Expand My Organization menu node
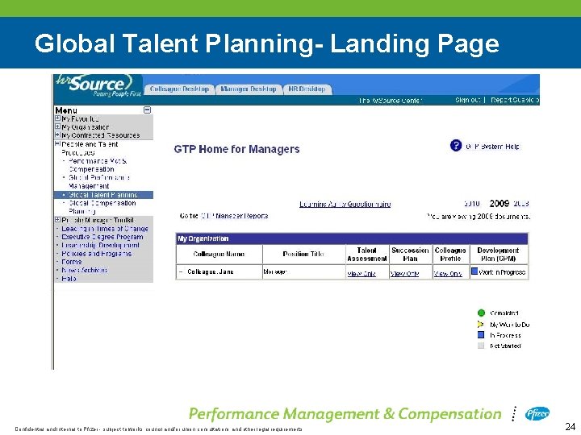 pos(57,126)
